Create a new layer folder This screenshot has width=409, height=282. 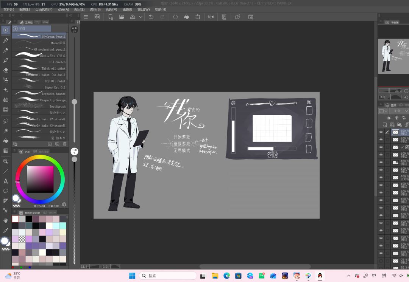[399, 125]
